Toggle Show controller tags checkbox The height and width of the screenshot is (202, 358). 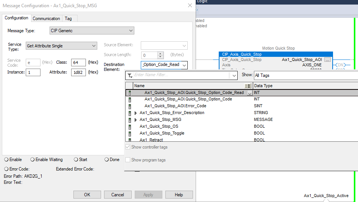pos(128,147)
